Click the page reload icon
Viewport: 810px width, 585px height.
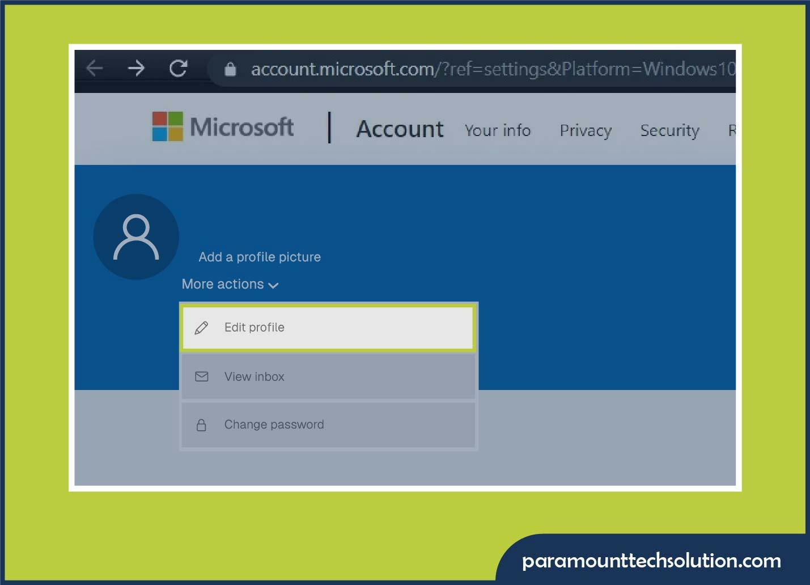point(179,68)
